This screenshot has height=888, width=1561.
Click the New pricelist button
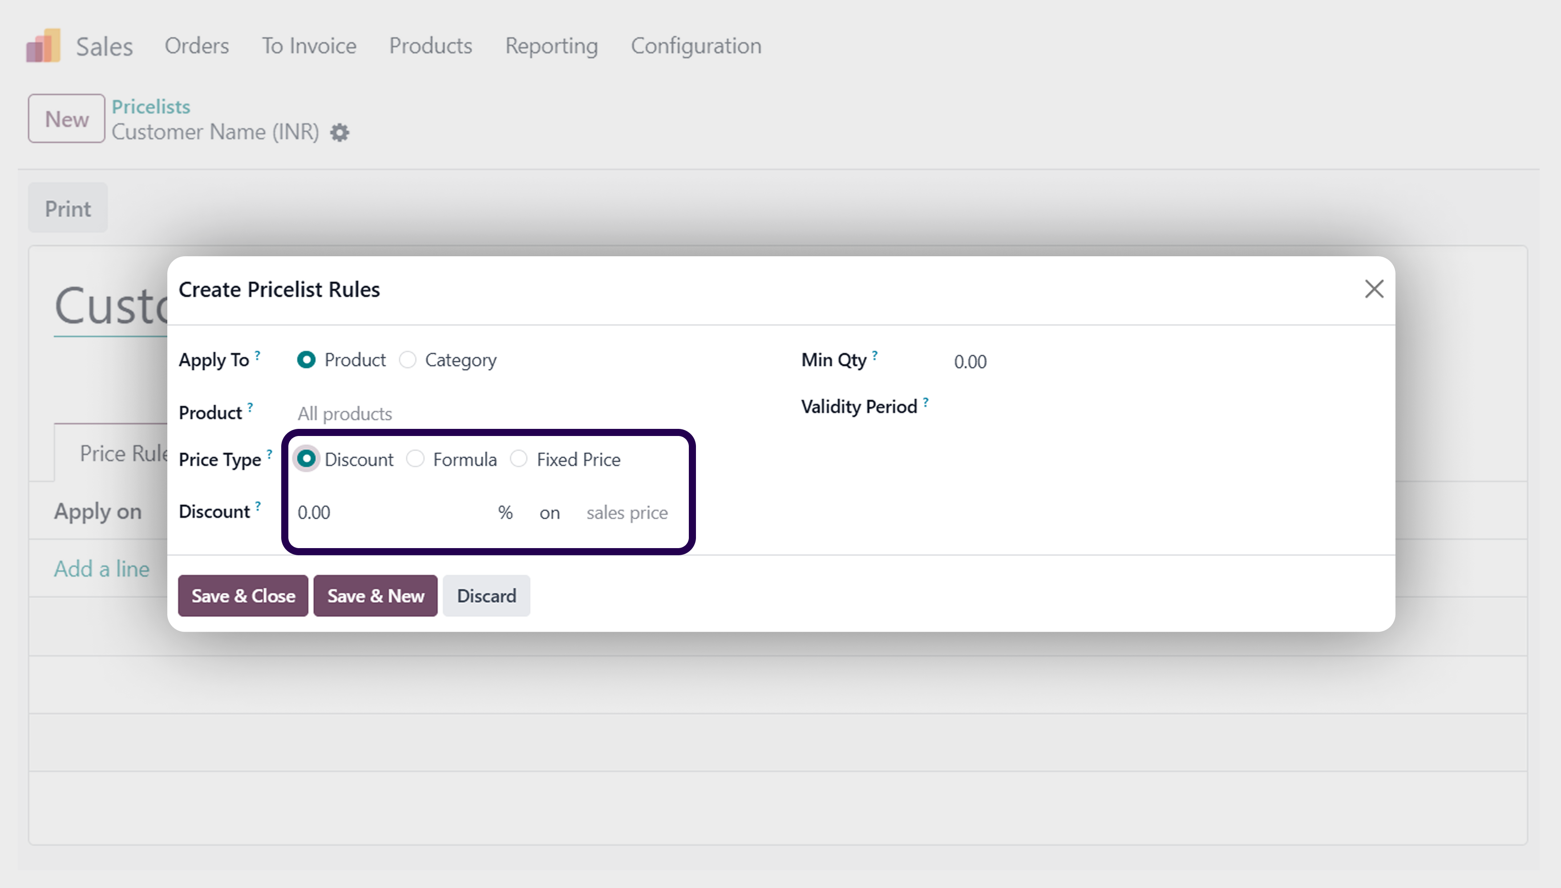[66, 119]
